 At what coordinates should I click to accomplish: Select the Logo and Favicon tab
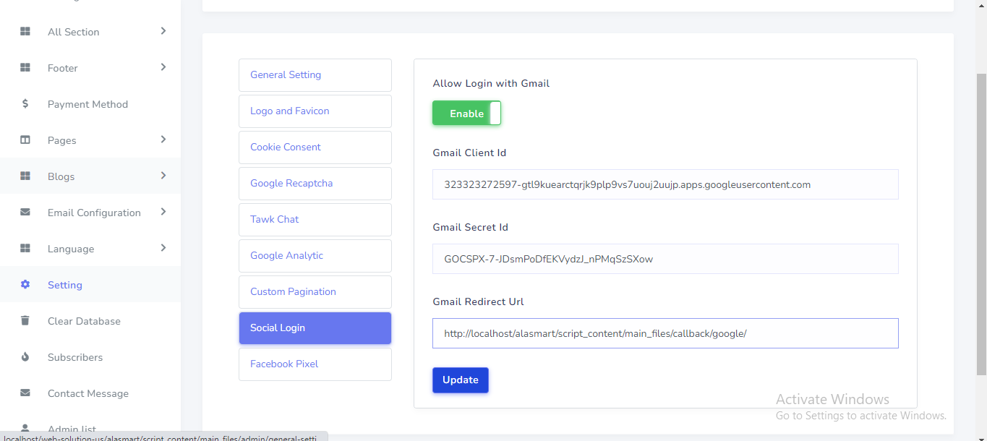click(x=315, y=111)
